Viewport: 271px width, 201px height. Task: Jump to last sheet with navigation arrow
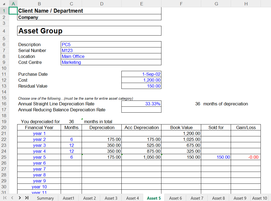[x=27, y=198]
